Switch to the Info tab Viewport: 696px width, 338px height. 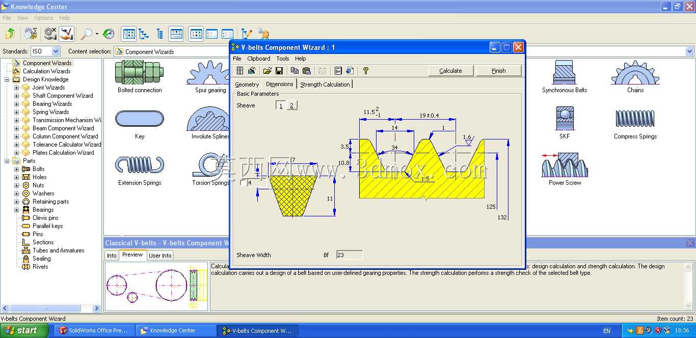click(112, 256)
